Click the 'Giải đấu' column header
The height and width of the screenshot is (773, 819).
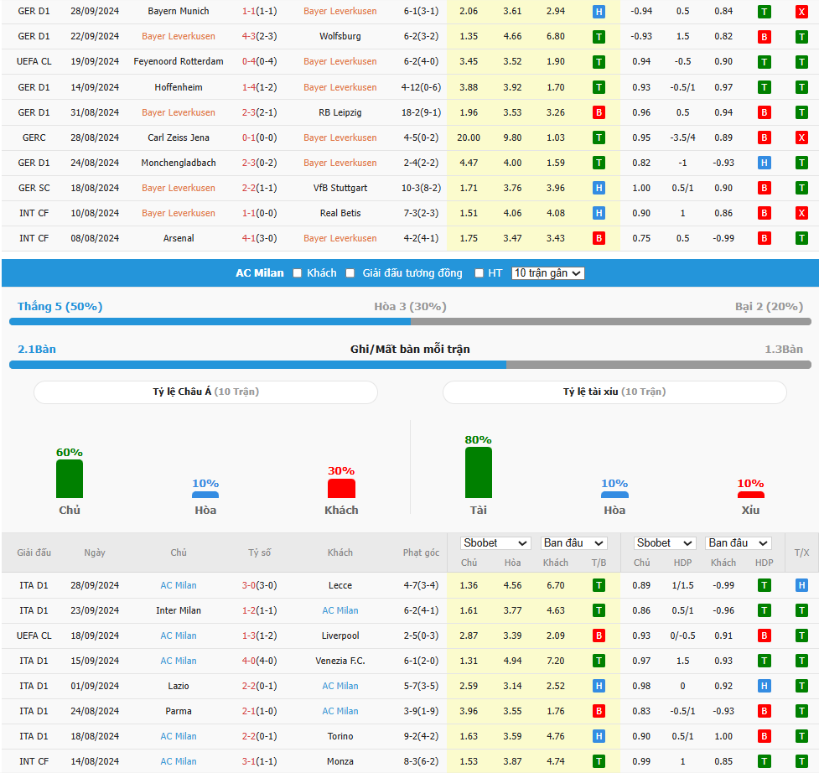34,553
